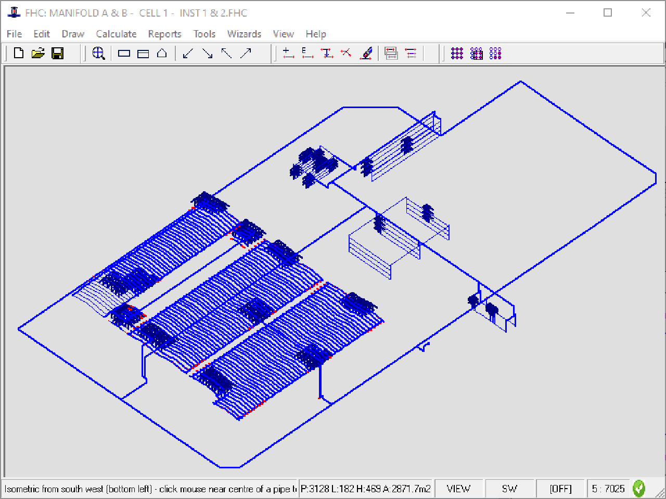Screen dimensions: 666x499
Task: Open an existing FHC file
Action: click(37, 52)
